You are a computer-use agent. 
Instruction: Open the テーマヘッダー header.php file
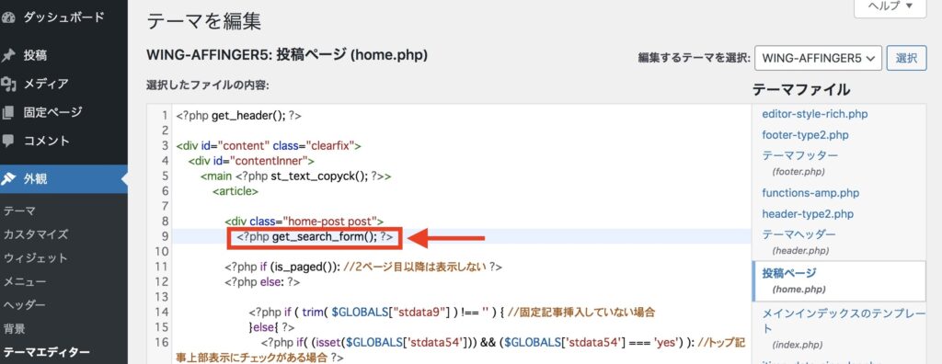coord(798,242)
